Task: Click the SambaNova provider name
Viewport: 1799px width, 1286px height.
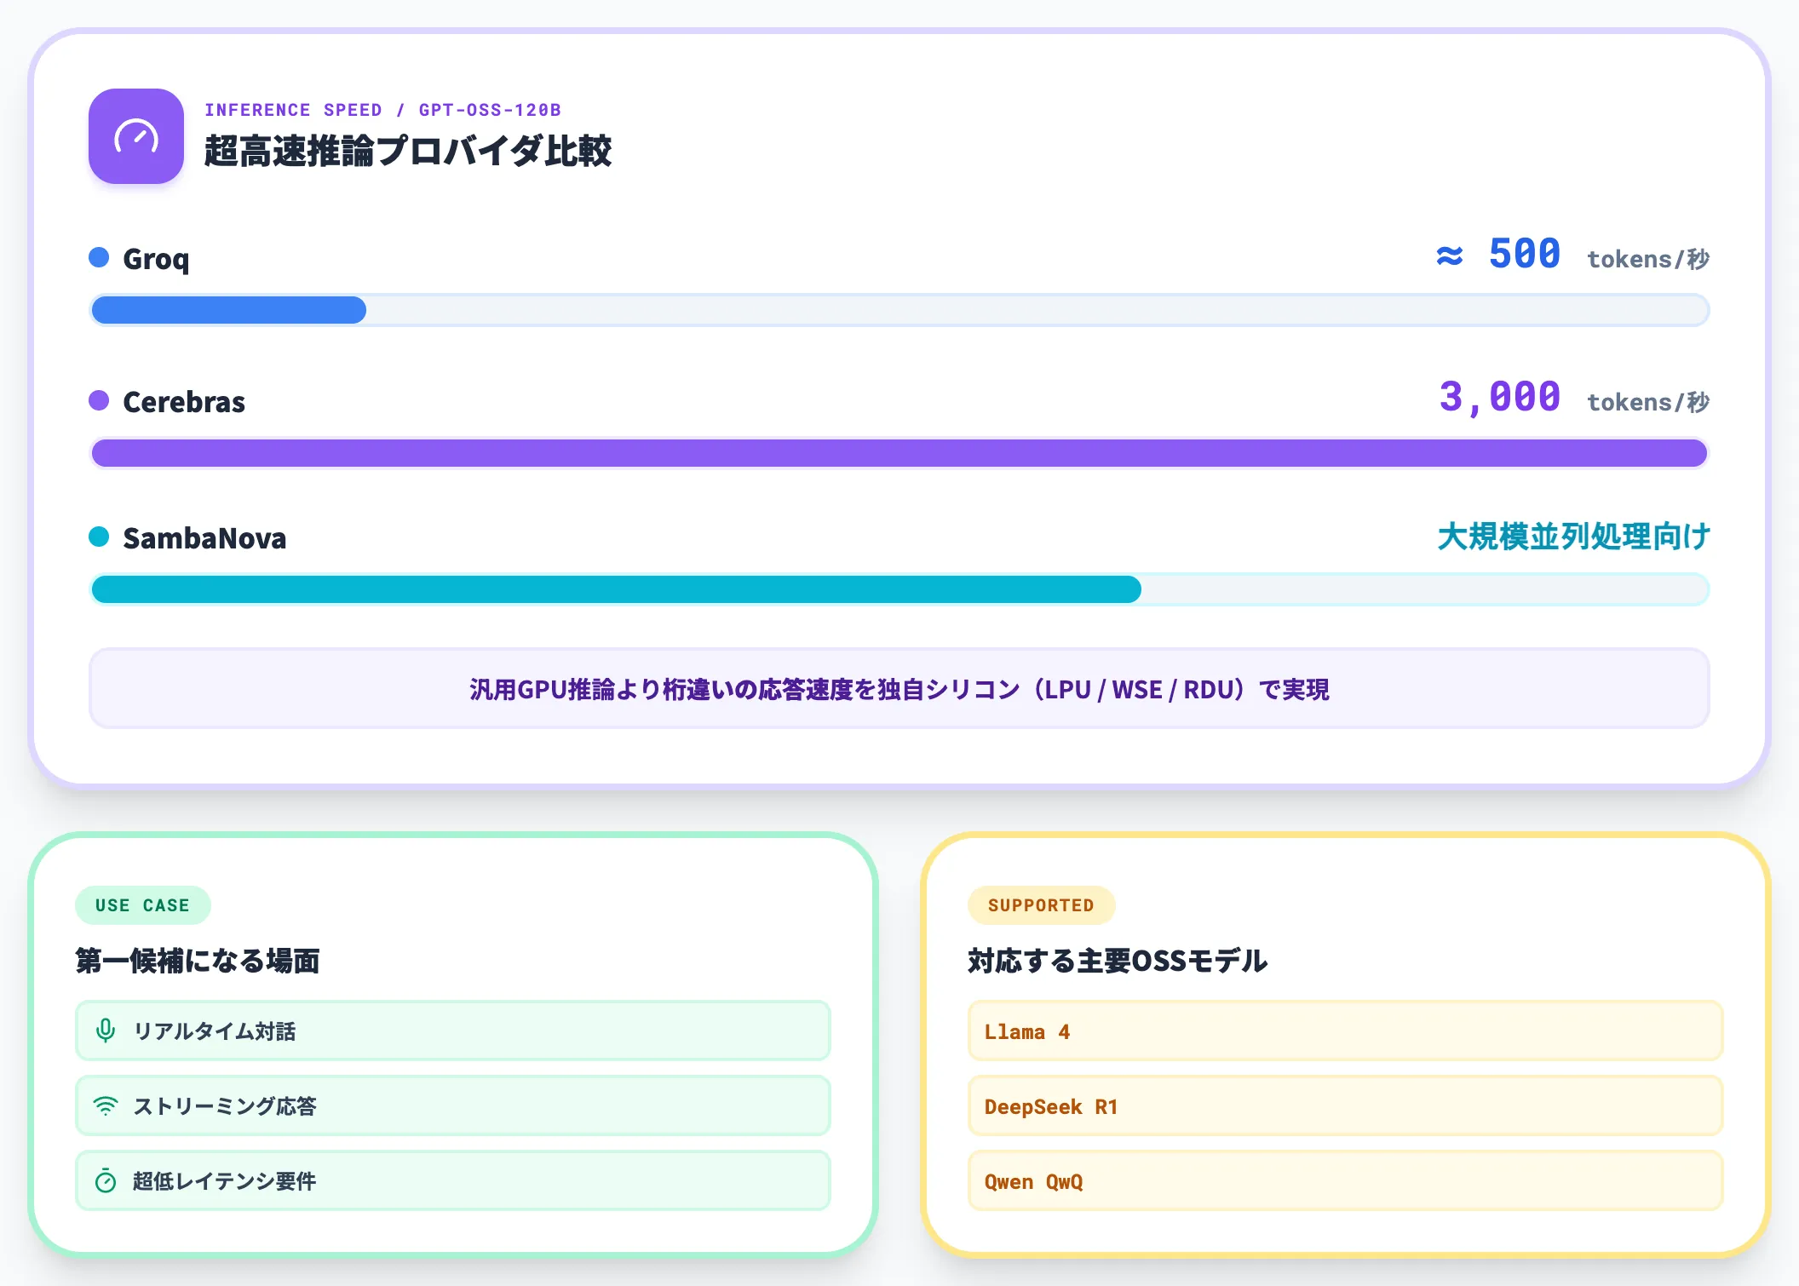Action: [x=204, y=538]
